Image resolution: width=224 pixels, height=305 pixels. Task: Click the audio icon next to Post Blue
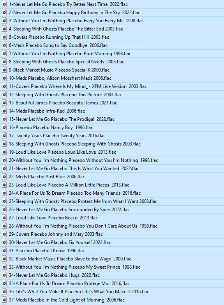pyautogui.click(x=4, y=177)
